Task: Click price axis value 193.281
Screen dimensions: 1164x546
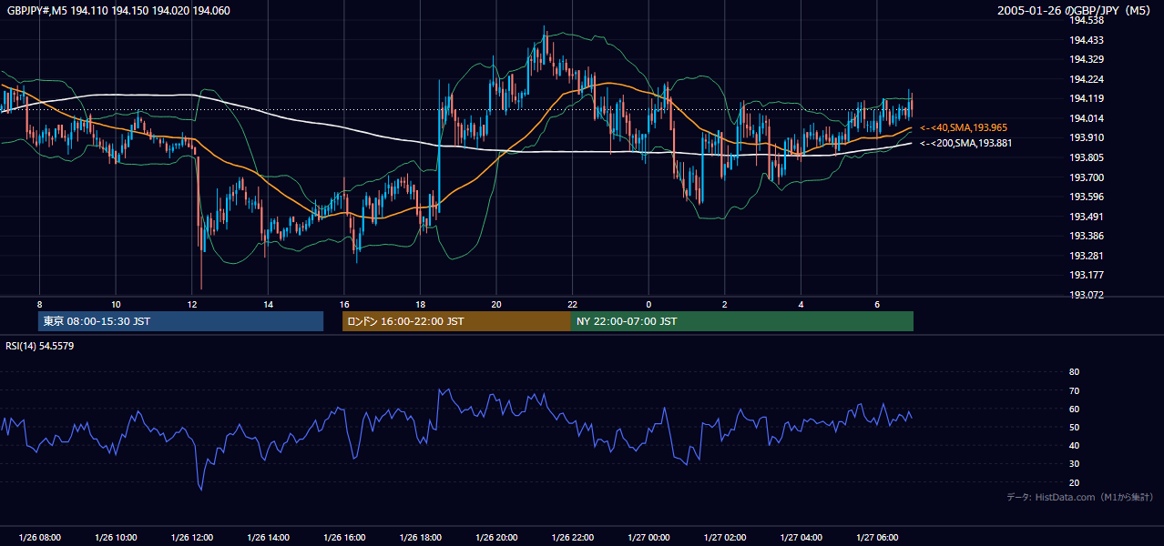Action: point(1087,256)
